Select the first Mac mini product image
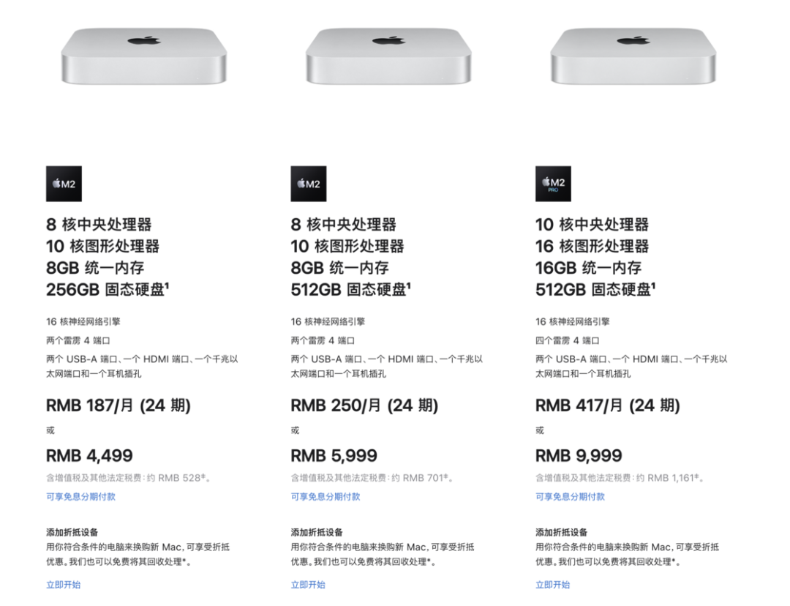The image size is (790, 606). point(144,56)
